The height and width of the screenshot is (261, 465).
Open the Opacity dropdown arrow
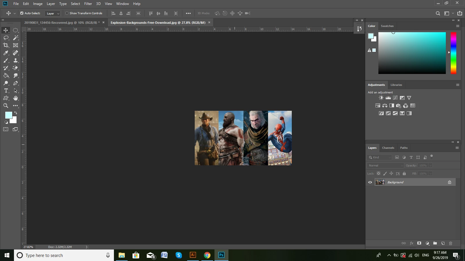[430, 165]
